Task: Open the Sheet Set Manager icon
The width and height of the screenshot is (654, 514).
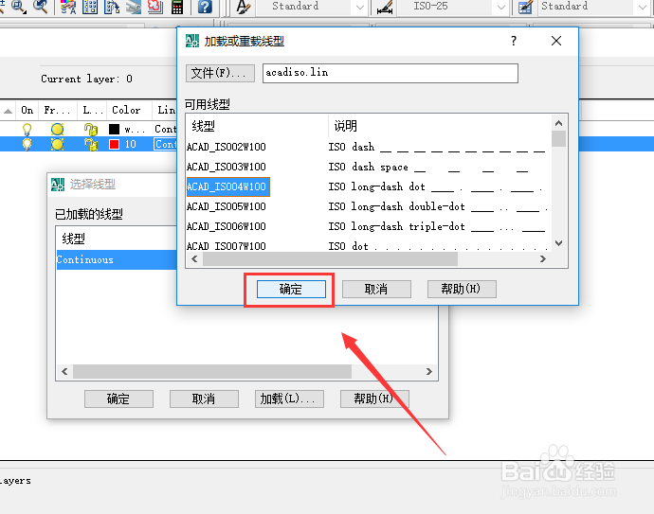Action: 134,7
